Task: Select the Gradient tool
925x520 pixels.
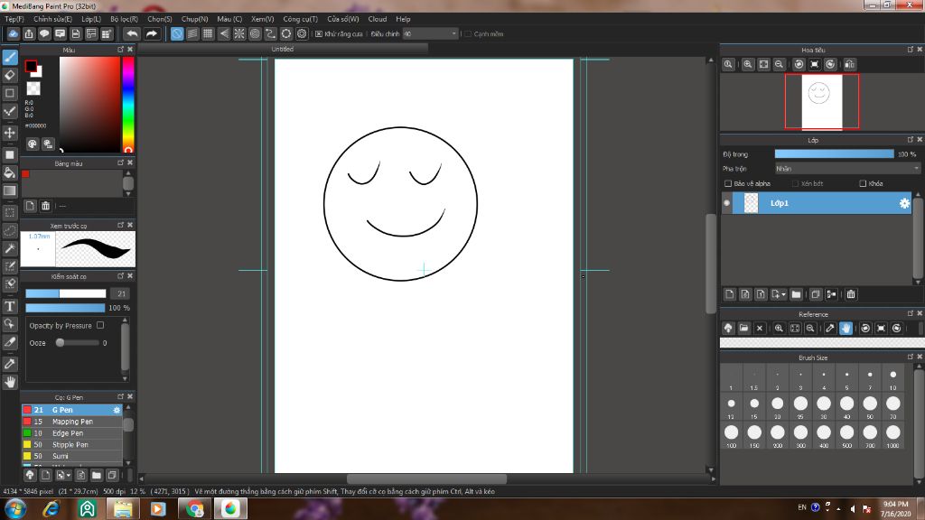Action: (10, 190)
